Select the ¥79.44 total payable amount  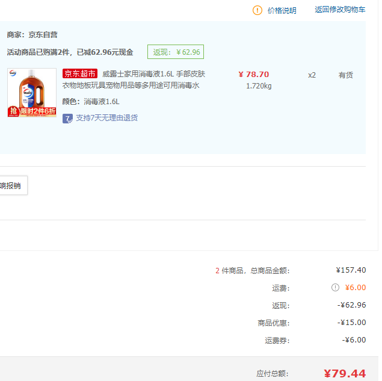[x=345, y=373]
